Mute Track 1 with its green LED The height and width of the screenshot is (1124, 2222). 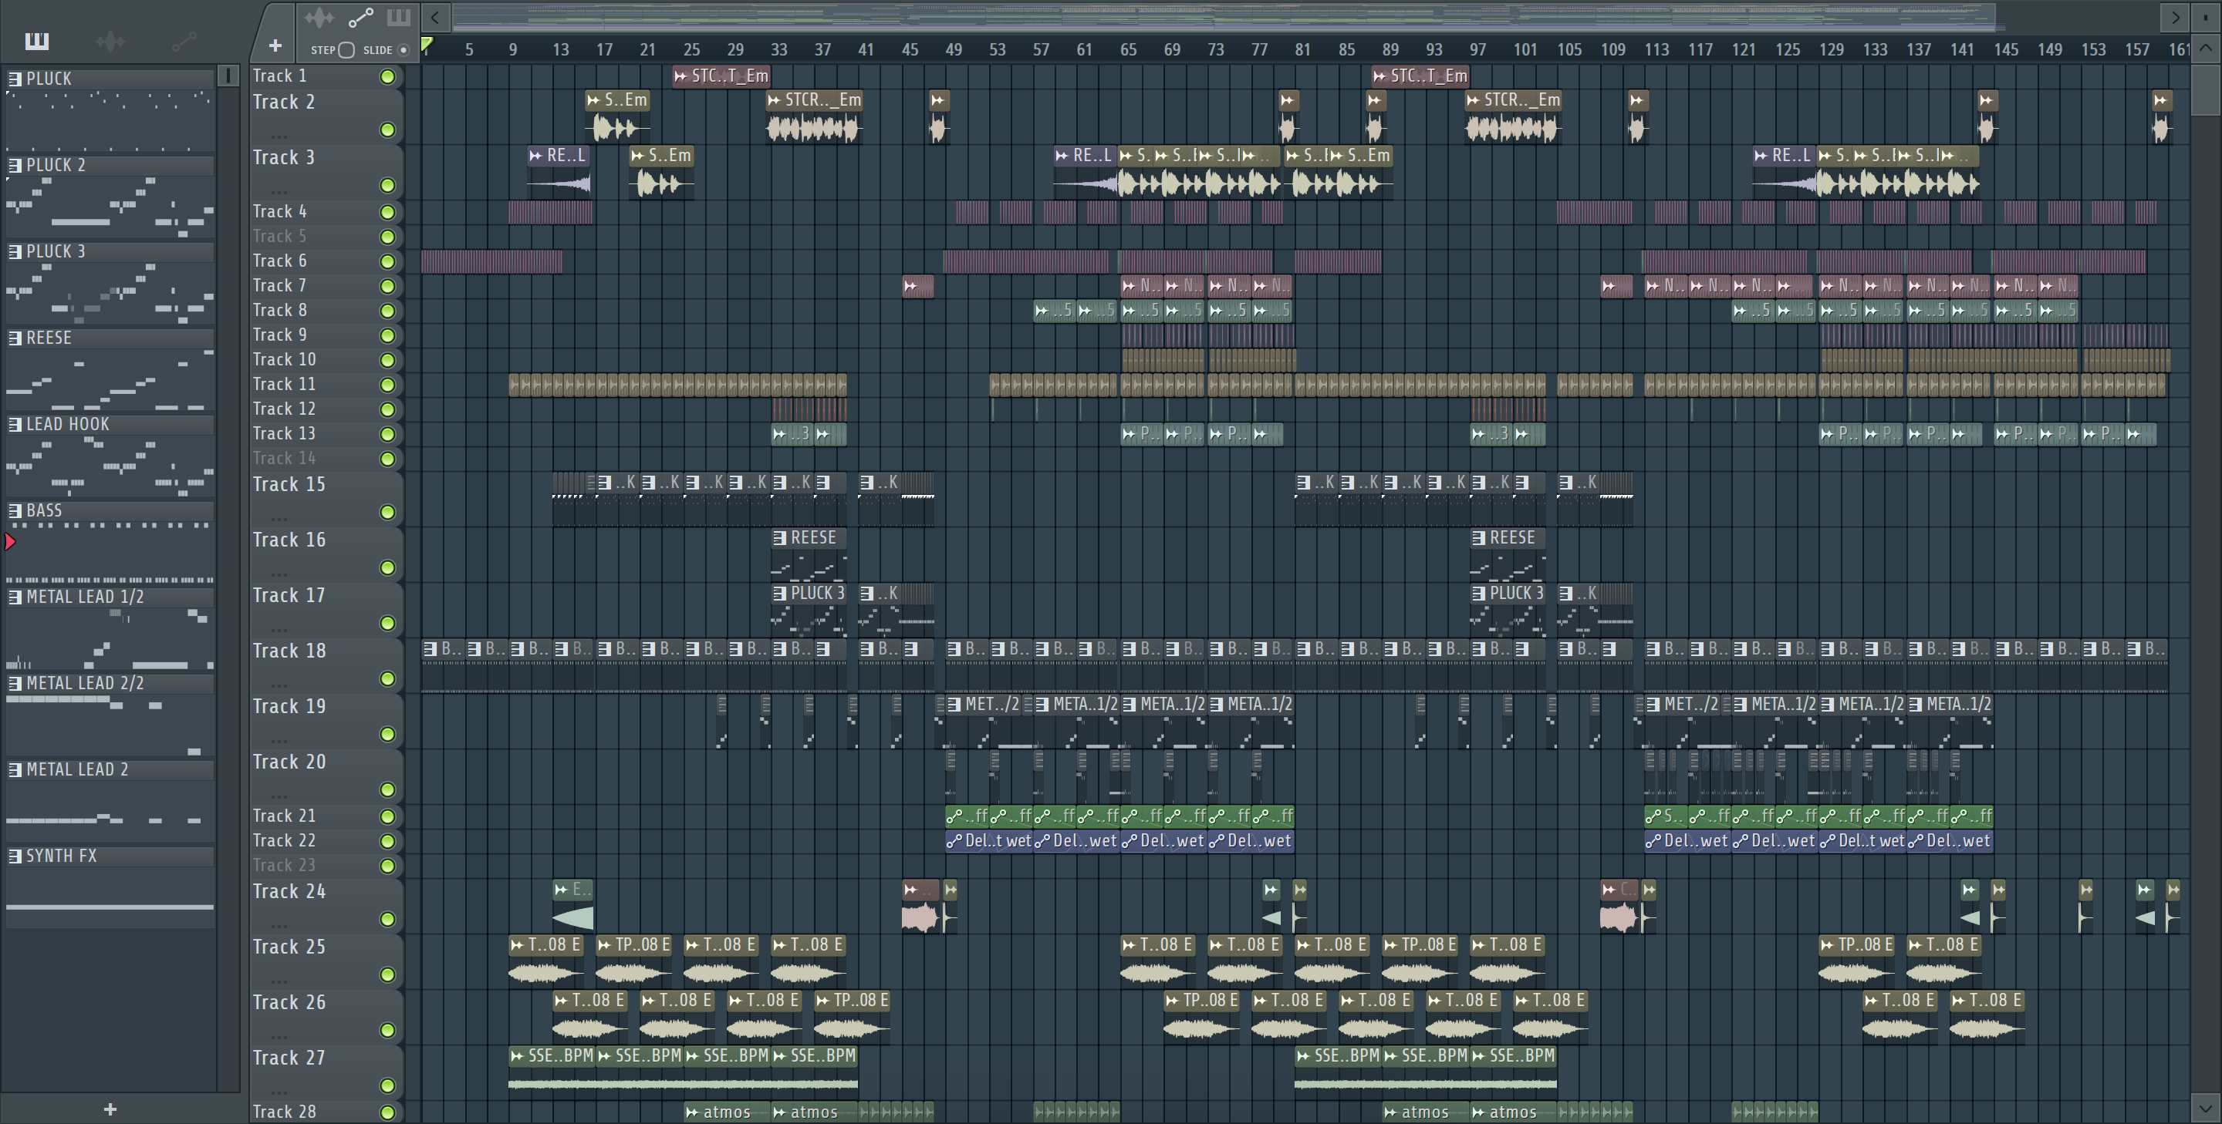pyautogui.click(x=388, y=77)
